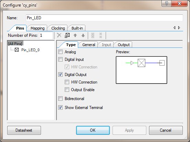This screenshot has width=190, height=142.
Task: Uncheck the Digital Output checkbox
Action: 60,75
